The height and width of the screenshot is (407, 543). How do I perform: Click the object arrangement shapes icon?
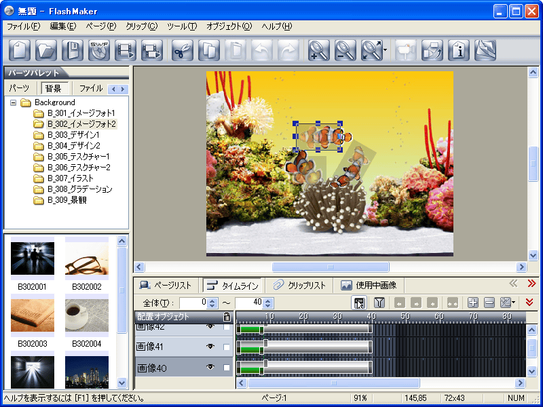point(432,50)
